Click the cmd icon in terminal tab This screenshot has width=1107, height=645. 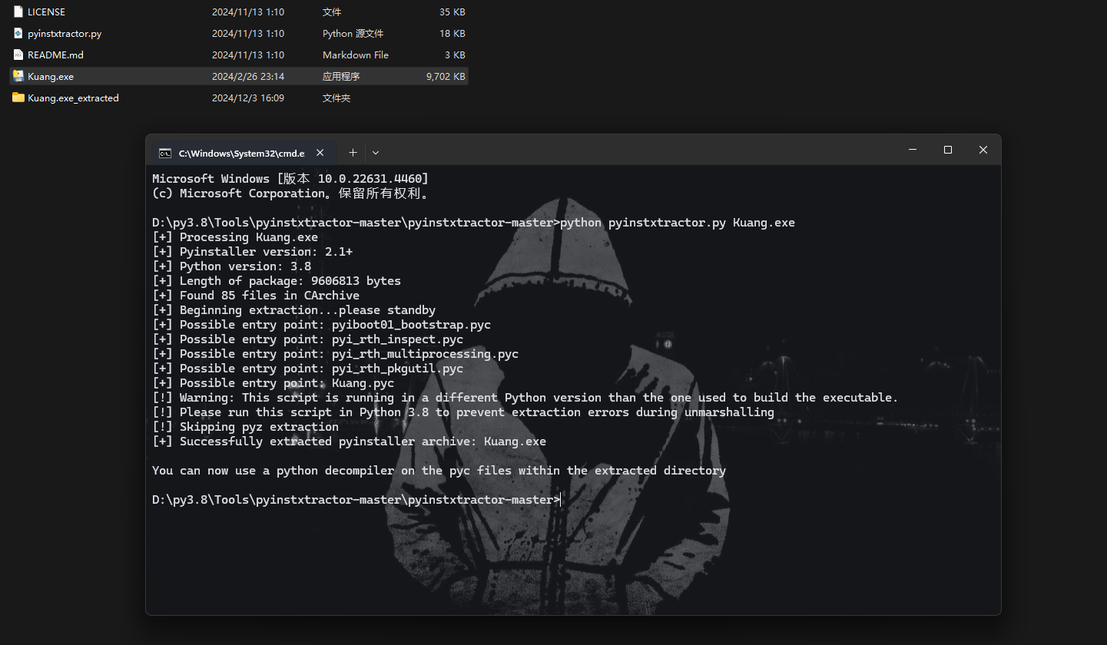pos(165,153)
